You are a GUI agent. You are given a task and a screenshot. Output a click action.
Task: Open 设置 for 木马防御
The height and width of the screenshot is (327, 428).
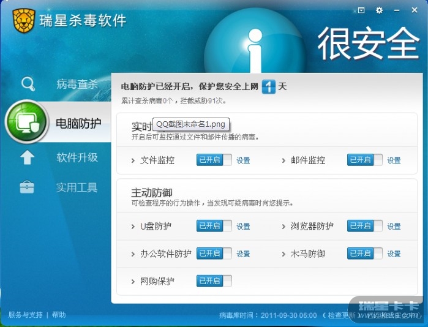[394, 254]
